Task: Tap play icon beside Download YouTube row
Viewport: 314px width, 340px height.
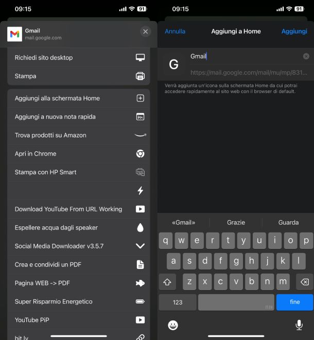Action: (140, 209)
